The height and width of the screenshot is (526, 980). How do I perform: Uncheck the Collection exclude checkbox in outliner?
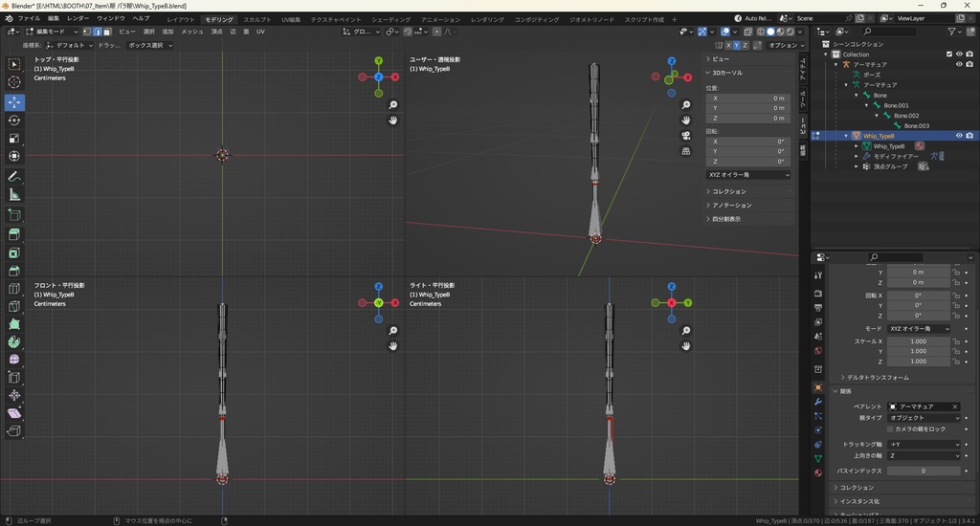point(949,55)
